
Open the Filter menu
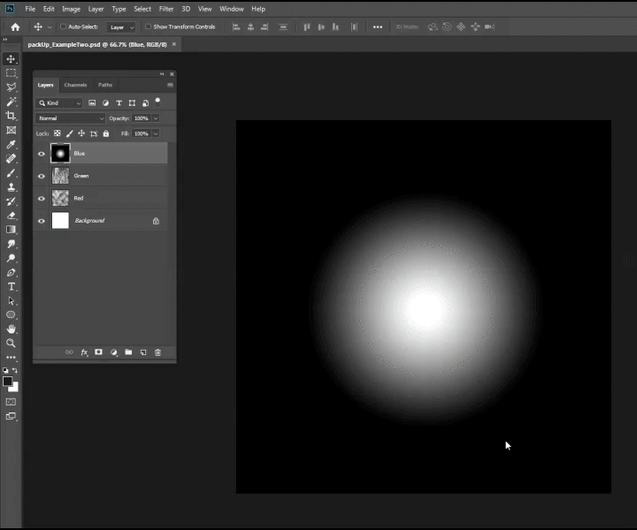click(165, 9)
